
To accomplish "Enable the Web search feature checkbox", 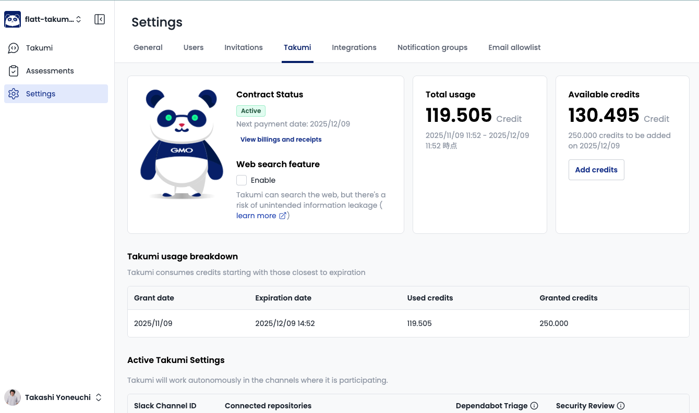I will 242,180.
